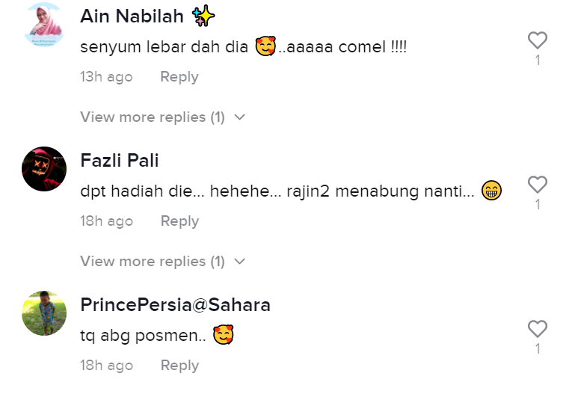The width and height of the screenshot is (584, 397).
Task: Like PrincePersia@Sahara's comment with the heart
Action: (x=537, y=329)
